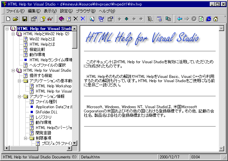Open the 設定(S) menu
This screenshot has width=228, height=161.
66,11
